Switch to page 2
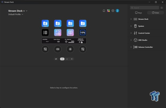166x108 pixels. [67, 59]
